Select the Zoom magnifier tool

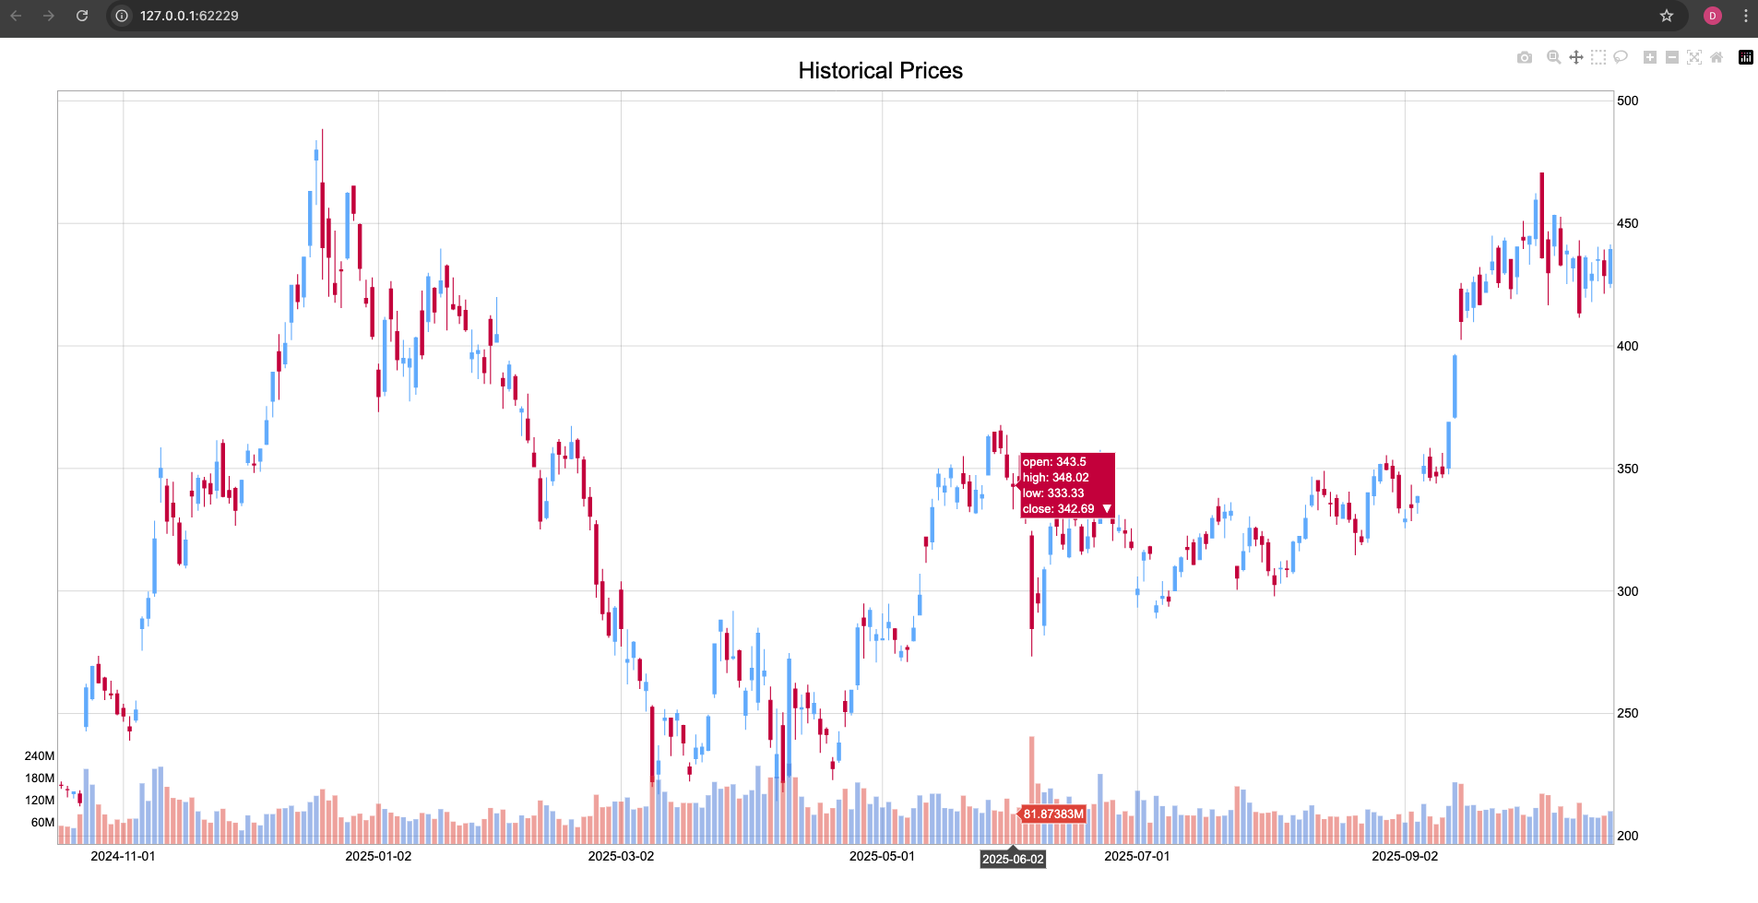[x=1553, y=57]
